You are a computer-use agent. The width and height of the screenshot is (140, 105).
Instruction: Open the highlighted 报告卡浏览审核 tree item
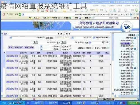point(125,43)
